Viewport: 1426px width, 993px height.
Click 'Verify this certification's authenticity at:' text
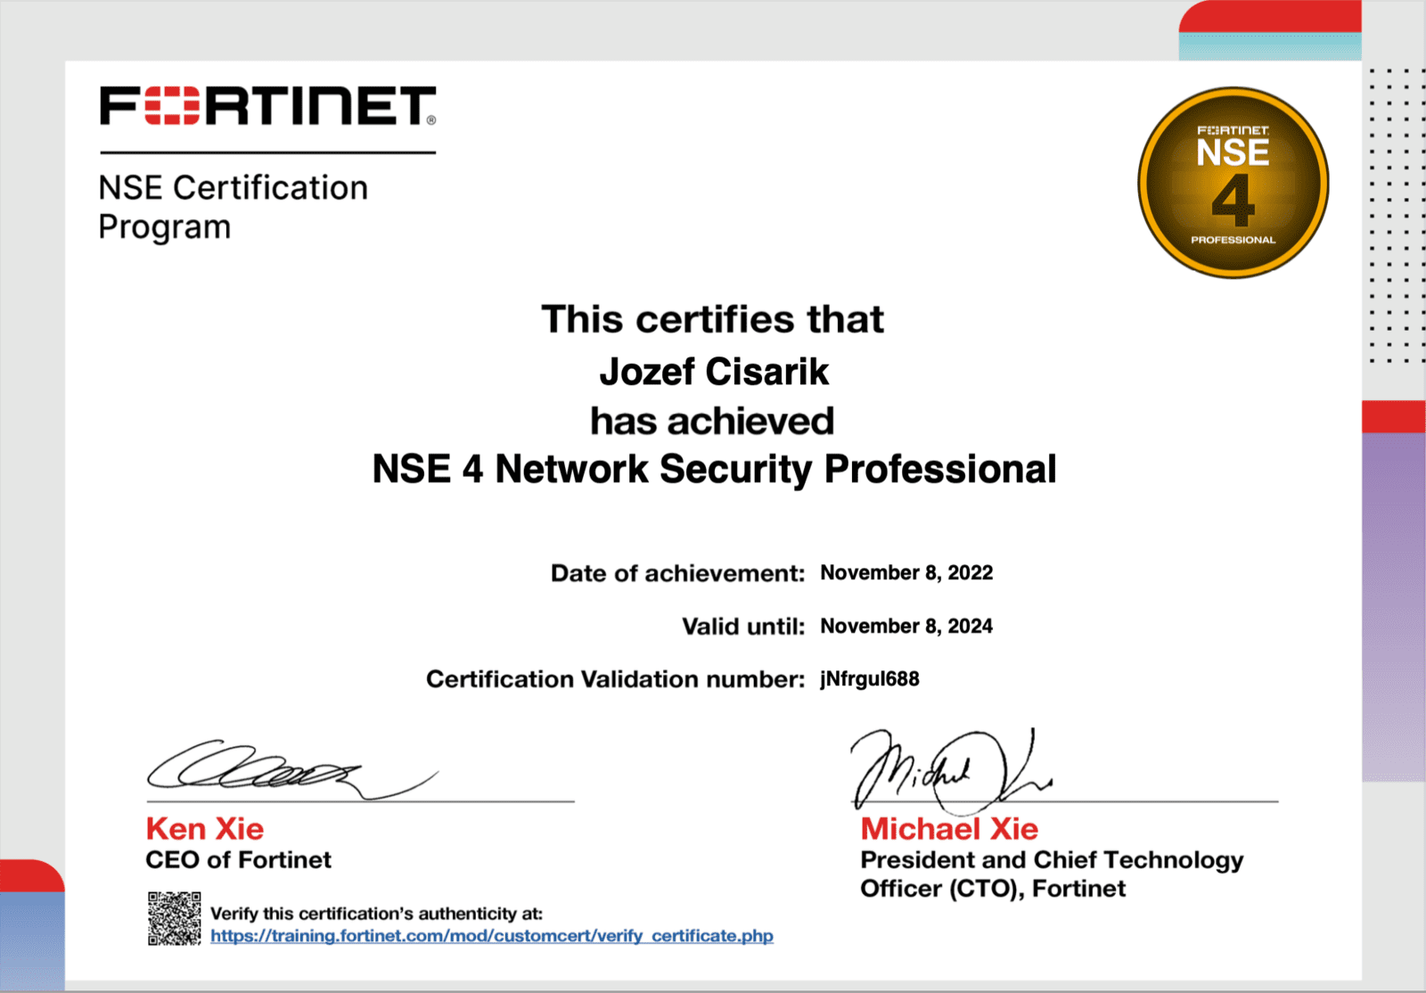[x=376, y=914]
